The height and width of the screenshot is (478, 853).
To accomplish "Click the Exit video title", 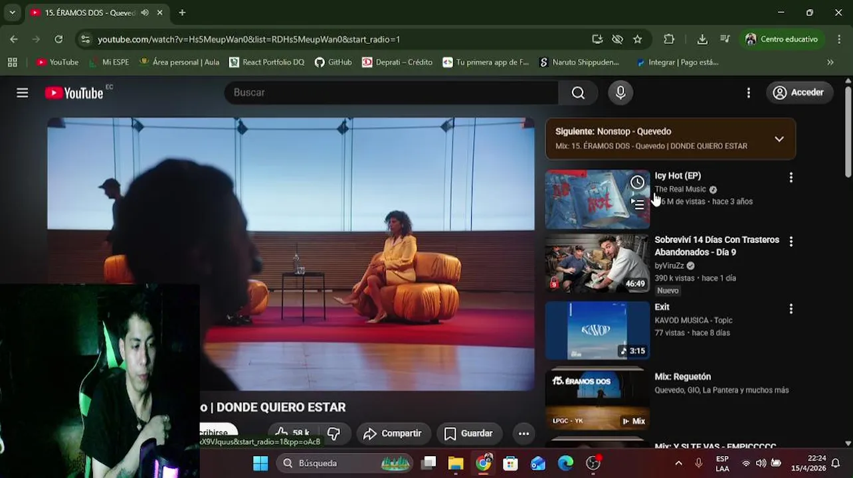I will pyautogui.click(x=662, y=307).
